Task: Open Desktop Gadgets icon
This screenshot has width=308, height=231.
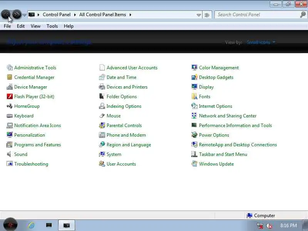Action: tap(194, 77)
